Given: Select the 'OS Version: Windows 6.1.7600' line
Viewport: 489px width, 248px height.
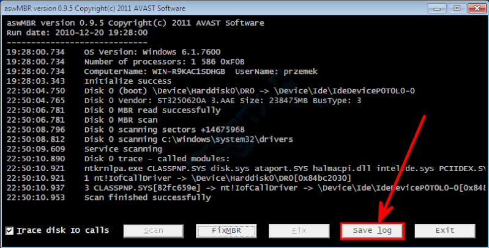Looking at the screenshot, I should click(113, 52).
